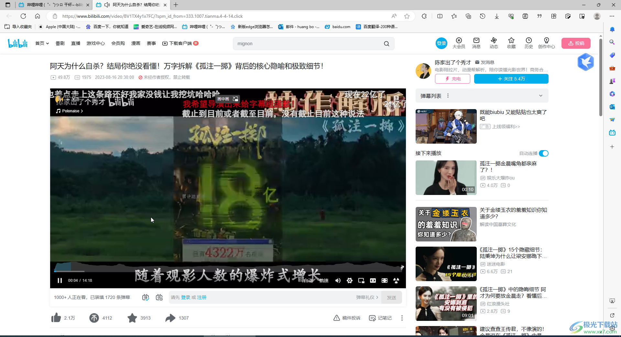
Task: Give a coin to this video
Action: [94, 318]
